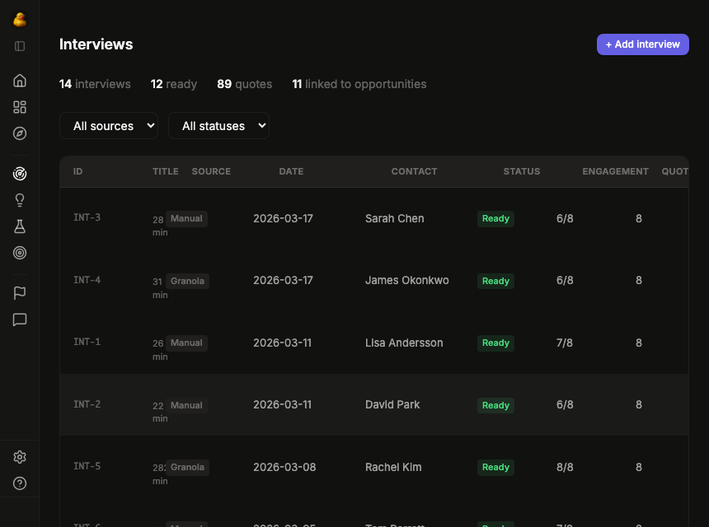This screenshot has height=527, width=709.
Task: Sort by the DATE column header
Action: [290, 171]
